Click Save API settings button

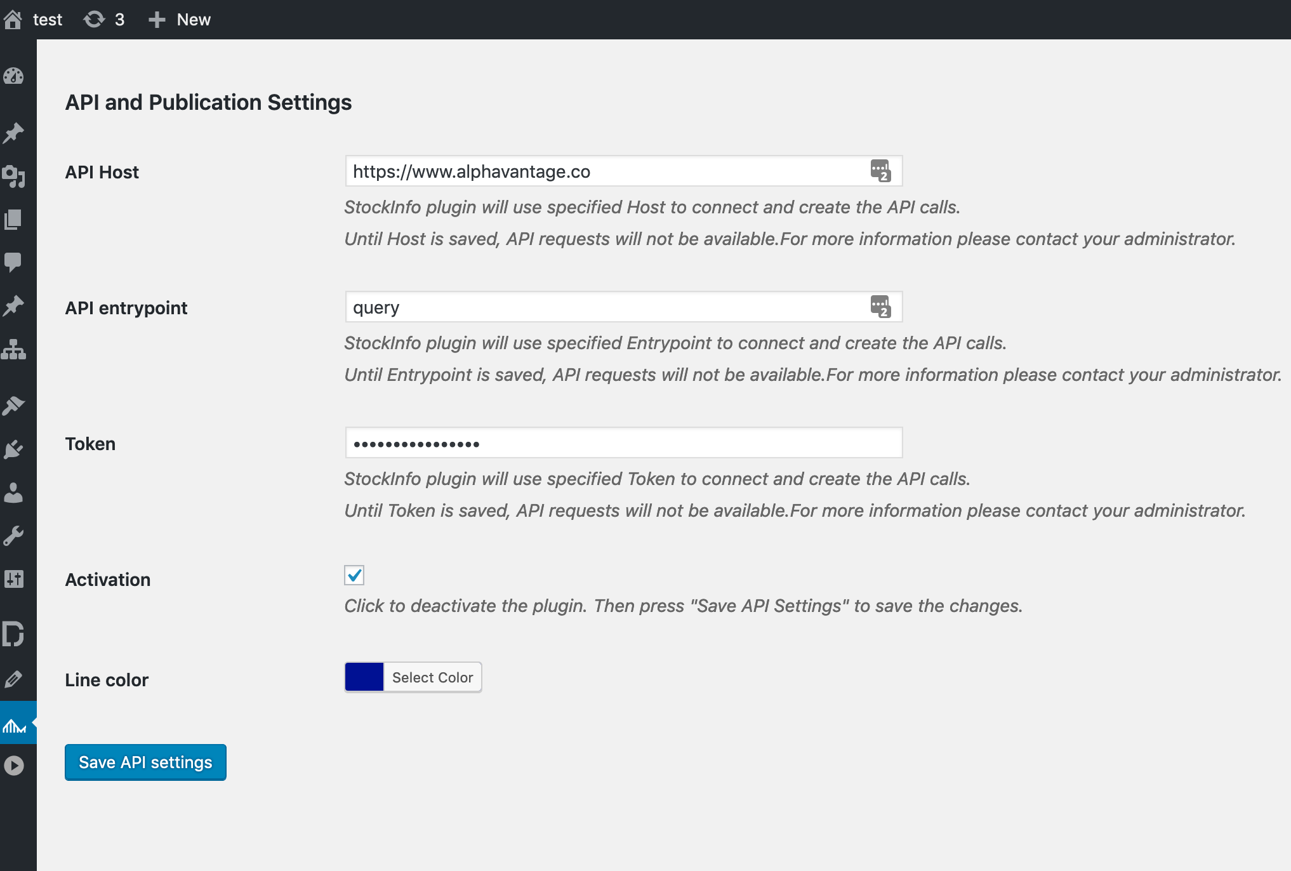(x=145, y=762)
